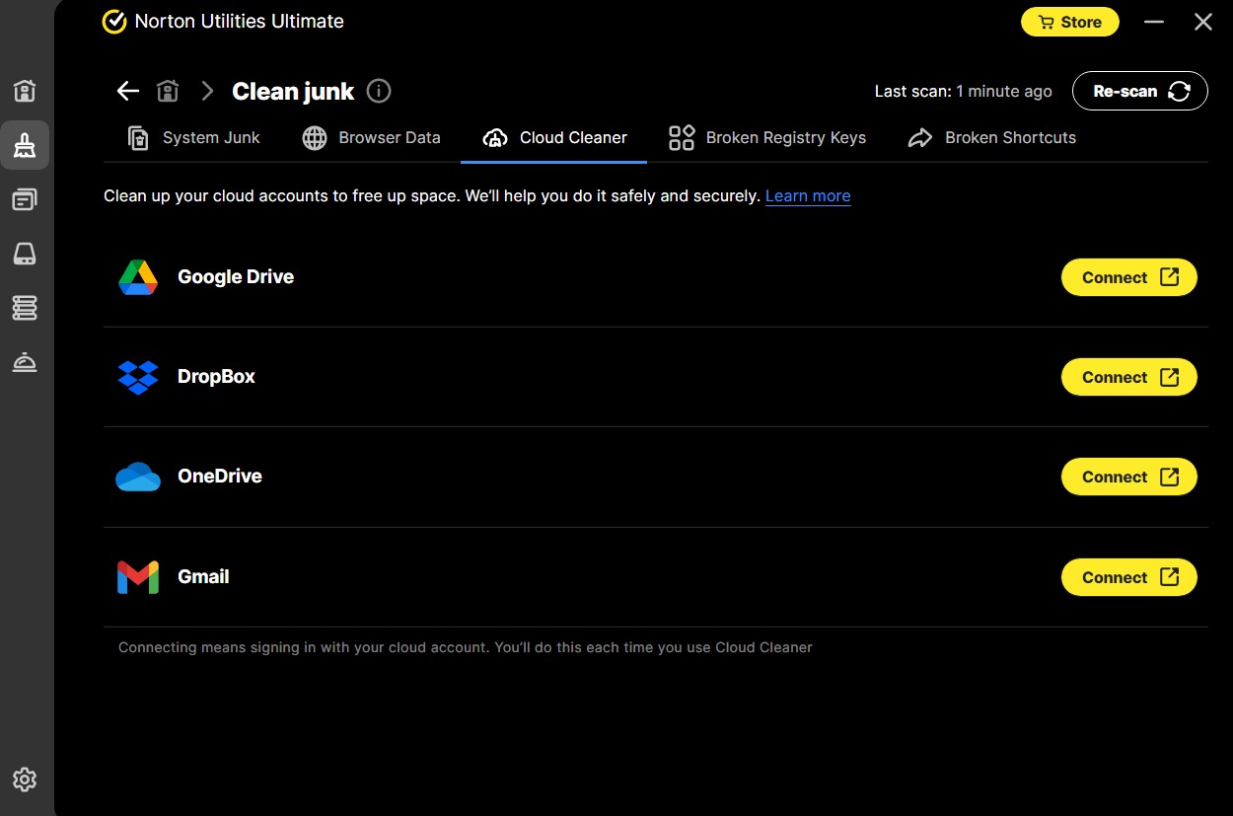Click the Google Drive label
This screenshot has height=816, width=1233.
[x=236, y=277]
